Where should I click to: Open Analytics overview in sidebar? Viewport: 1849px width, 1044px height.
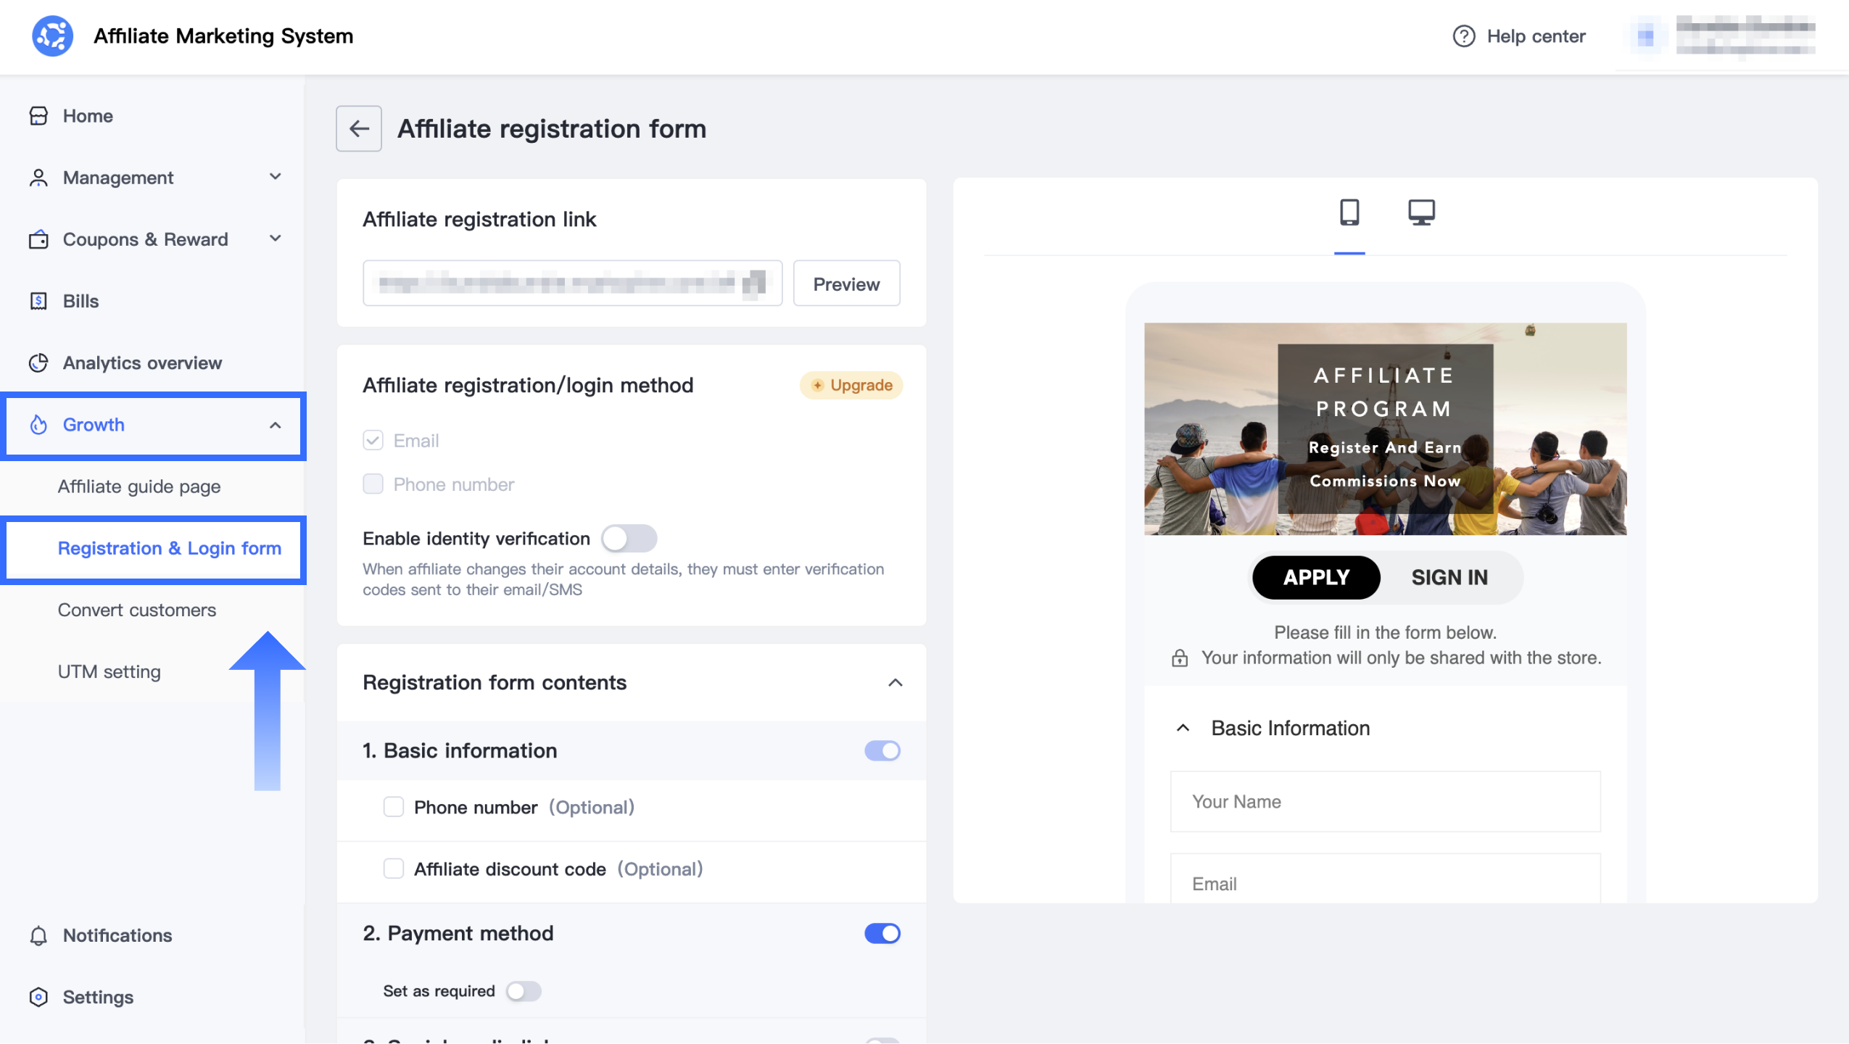(x=142, y=362)
